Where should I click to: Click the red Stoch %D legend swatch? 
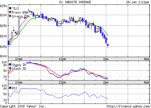pyautogui.click(x=10, y=68)
